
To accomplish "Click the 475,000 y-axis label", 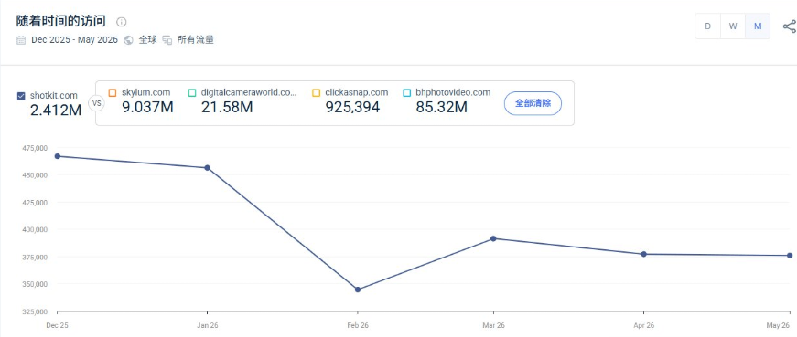I will pyautogui.click(x=35, y=148).
